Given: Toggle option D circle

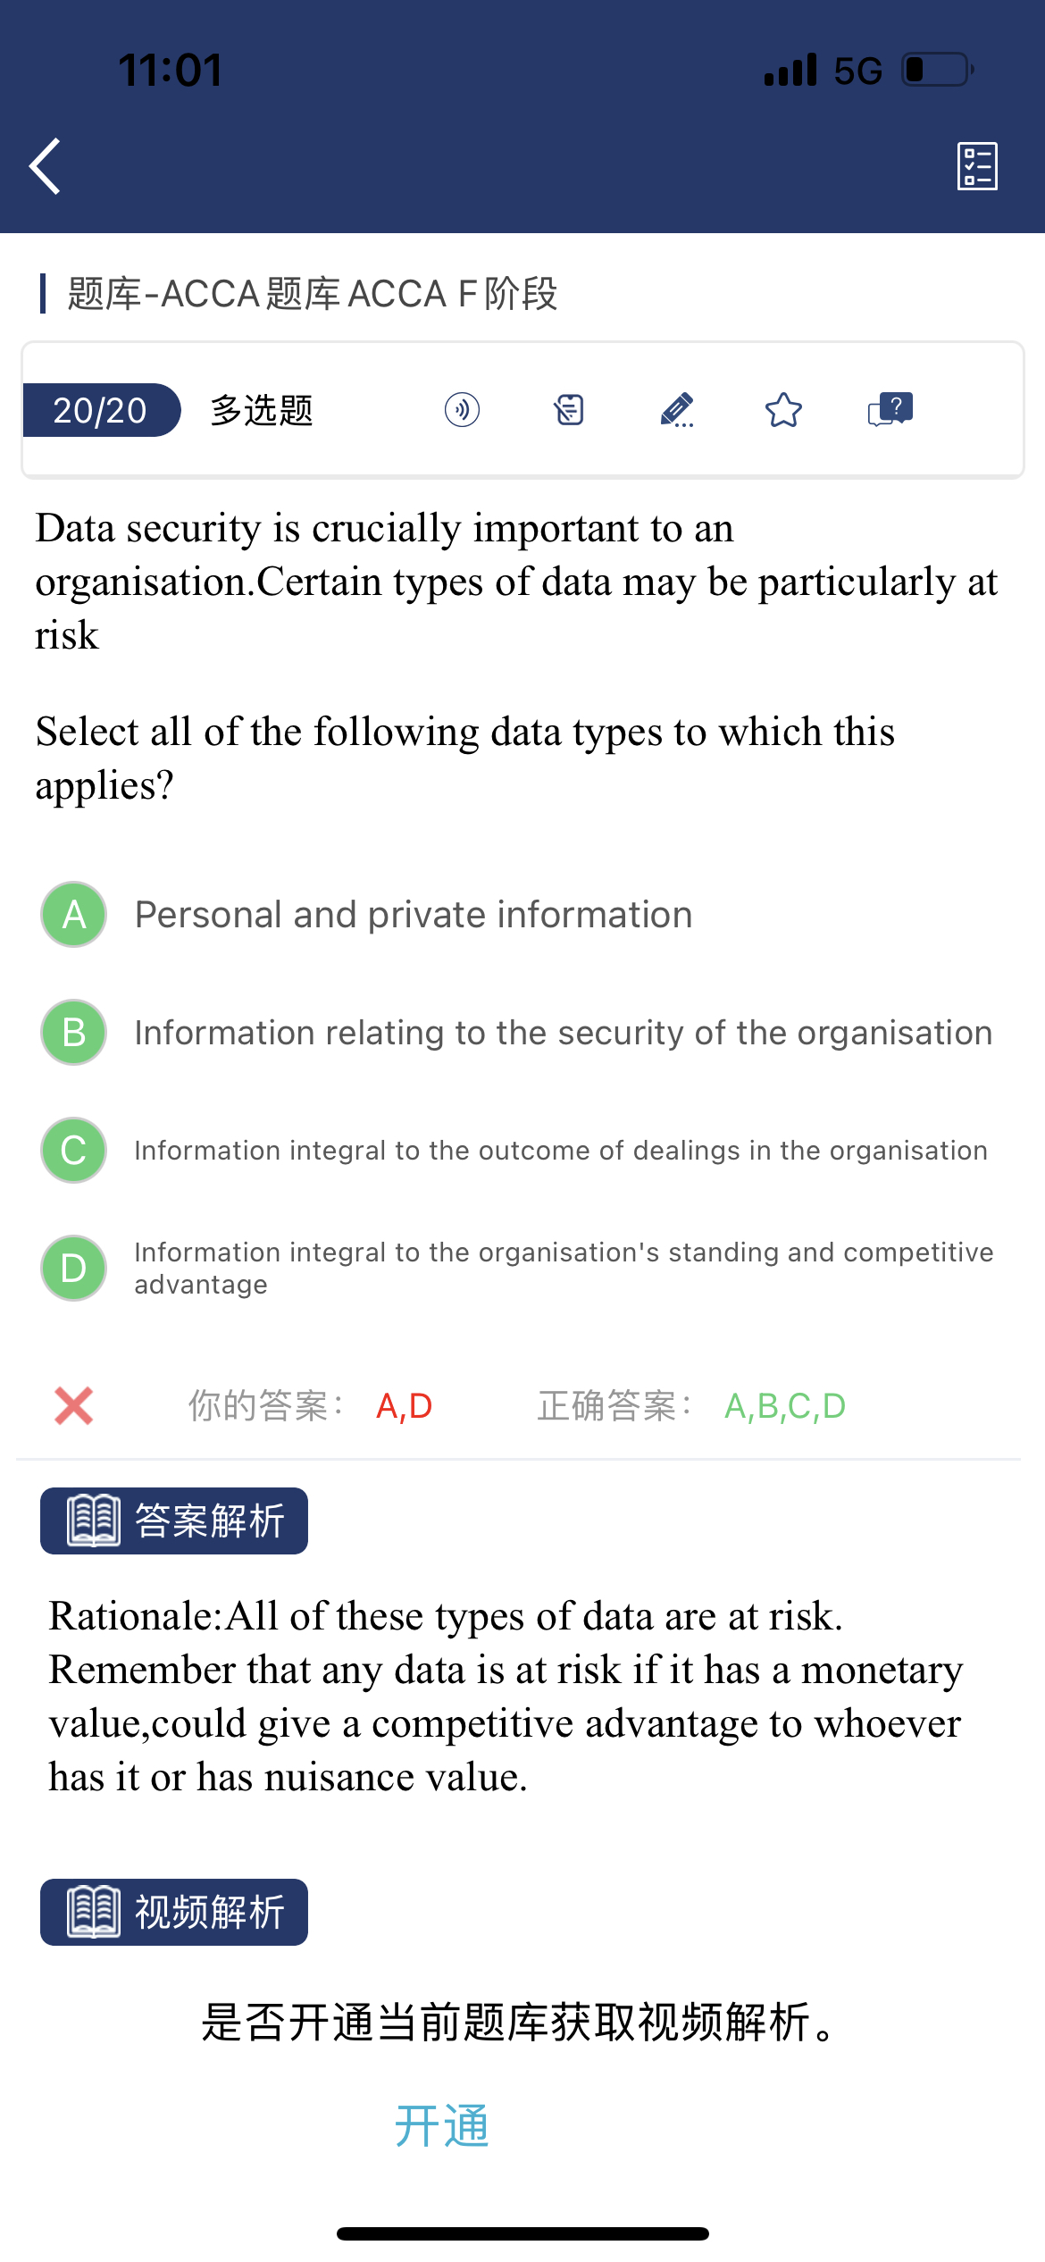Looking at the screenshot, I should click(x=74, y=1268).
